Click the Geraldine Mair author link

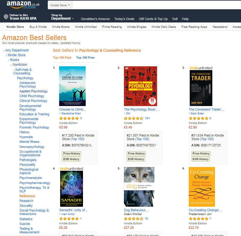coord(71,114)
